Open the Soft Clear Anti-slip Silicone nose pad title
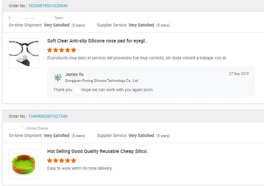Screen dimensions: 264x186 (x=97, y=41)
